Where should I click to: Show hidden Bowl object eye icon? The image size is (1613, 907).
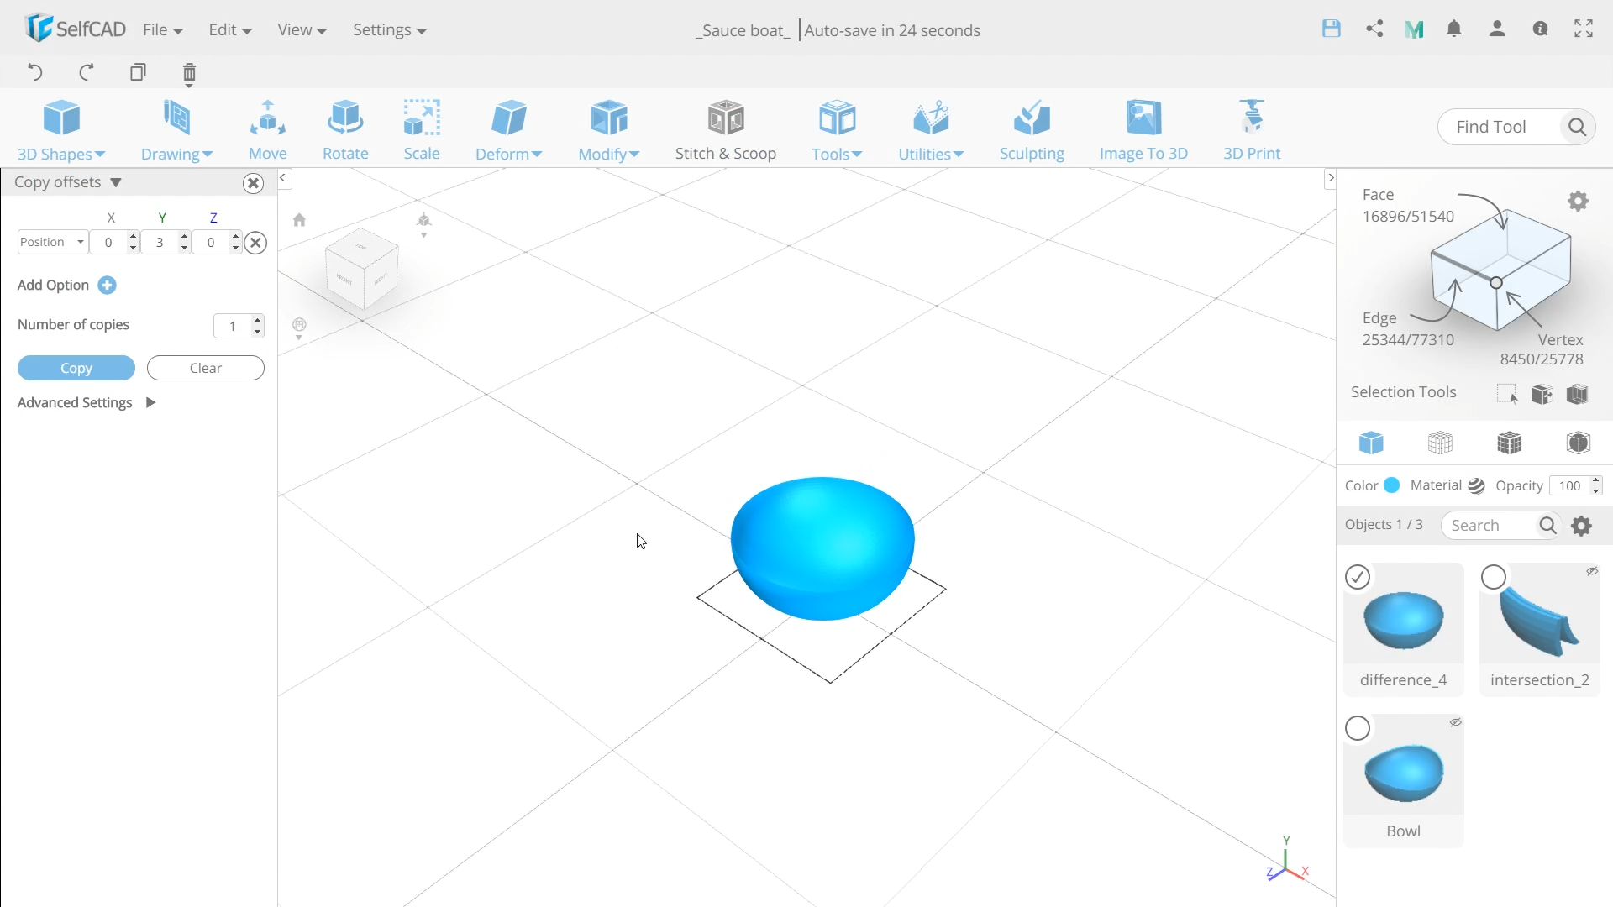click(x=1456, y=722)
